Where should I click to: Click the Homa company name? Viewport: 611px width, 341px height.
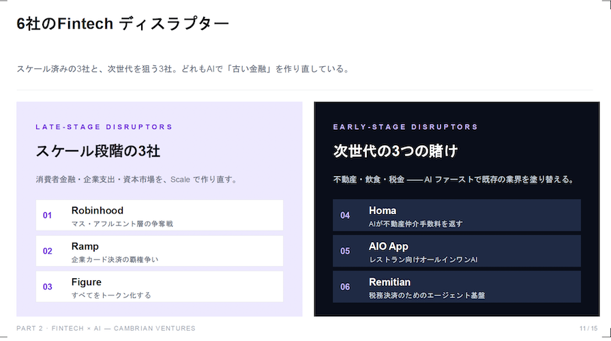(x=383, y=211)
